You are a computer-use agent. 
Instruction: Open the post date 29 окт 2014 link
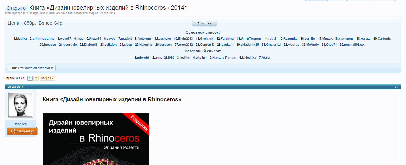click(x=15, y=87)
